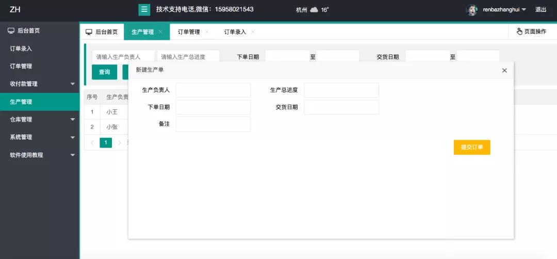The height and width of the screenshot is (259, 557).
Task: Open the 页面操作 menu
Action: pyautogui.click(x=531, y=31)
